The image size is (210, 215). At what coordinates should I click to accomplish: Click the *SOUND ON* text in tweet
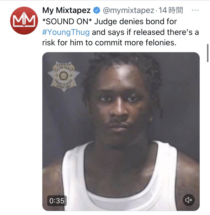[67, 22]
